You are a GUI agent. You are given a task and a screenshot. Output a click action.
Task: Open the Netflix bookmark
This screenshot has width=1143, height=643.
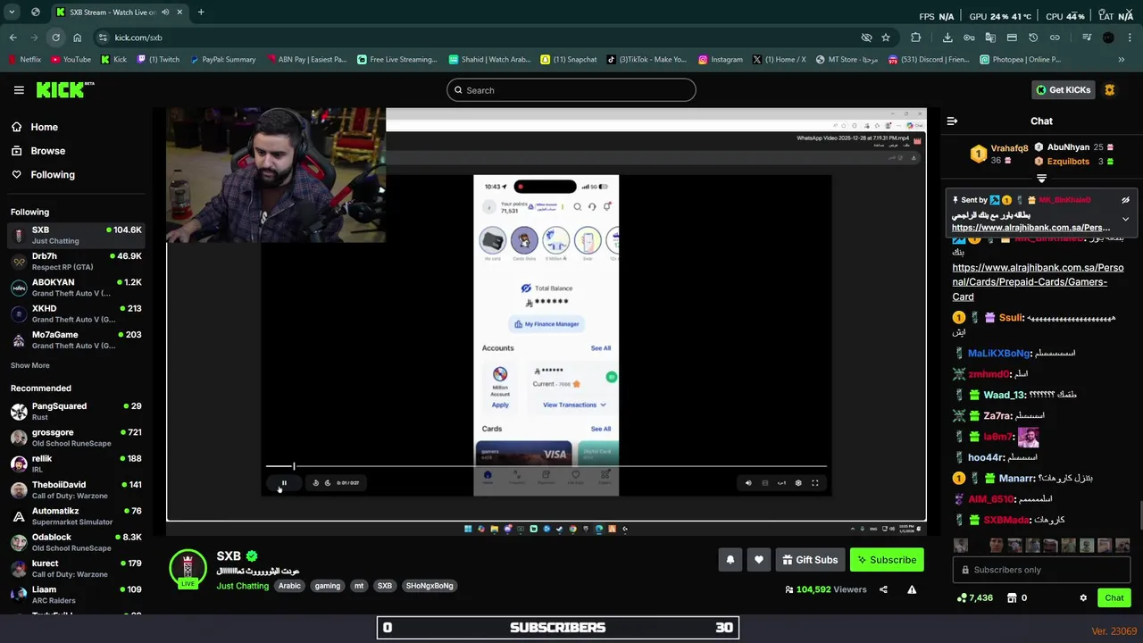[x=24, y=60]
